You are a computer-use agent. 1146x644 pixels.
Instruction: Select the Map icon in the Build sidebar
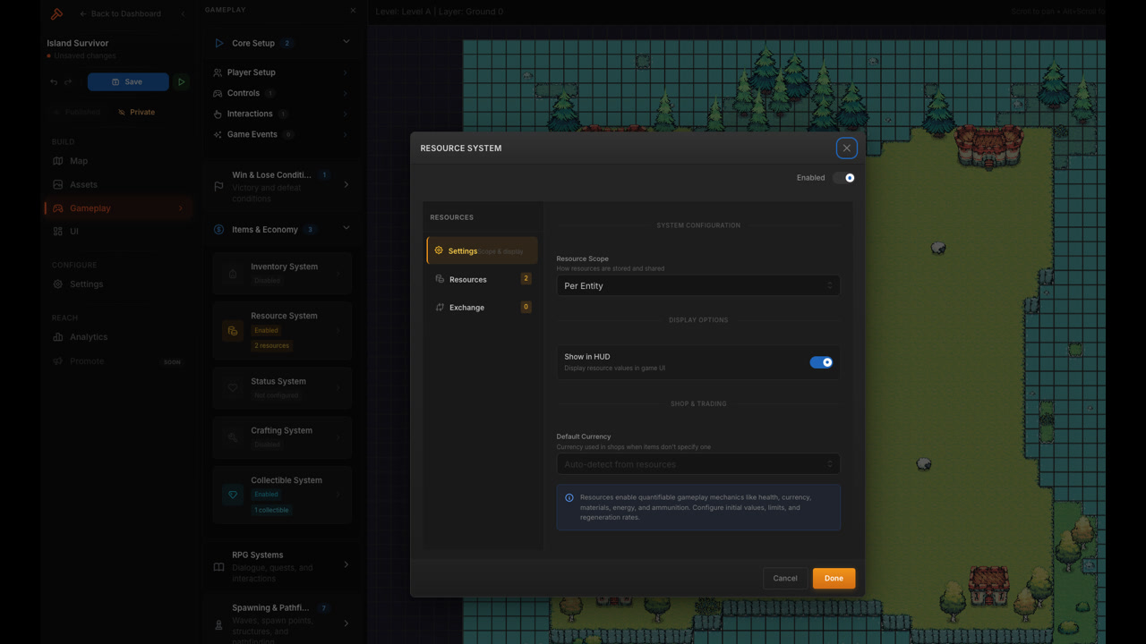tap(56, 160)
